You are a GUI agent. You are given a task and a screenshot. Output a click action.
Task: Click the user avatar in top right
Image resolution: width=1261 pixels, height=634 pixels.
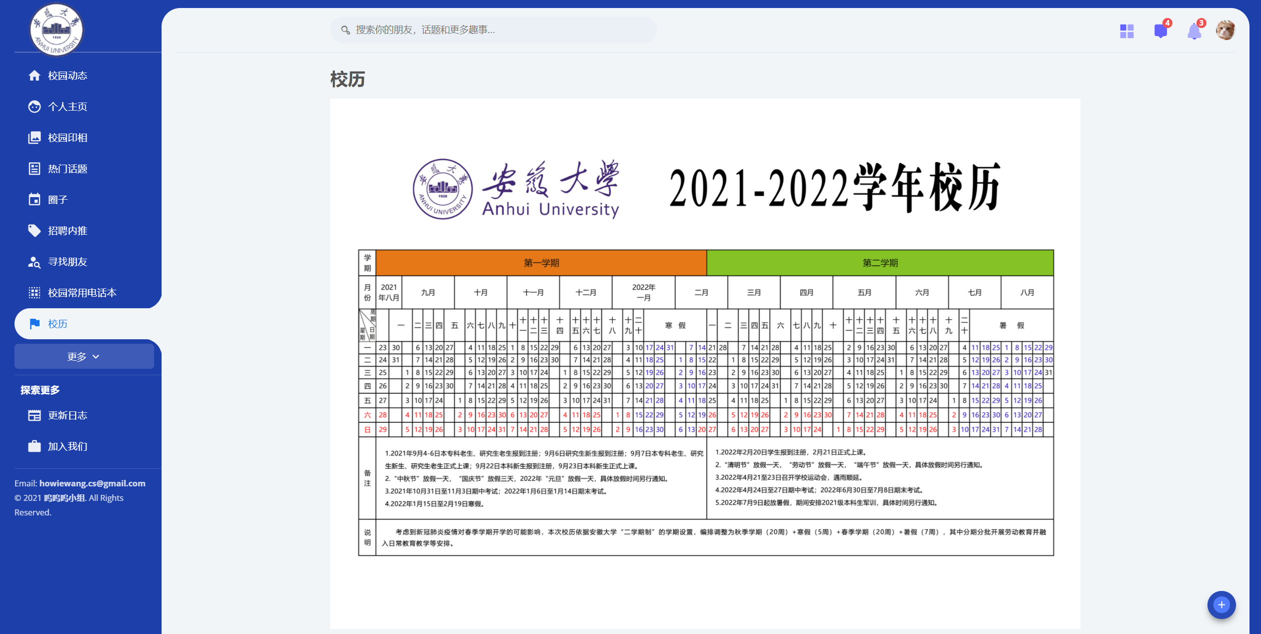tap(1225, 30)
